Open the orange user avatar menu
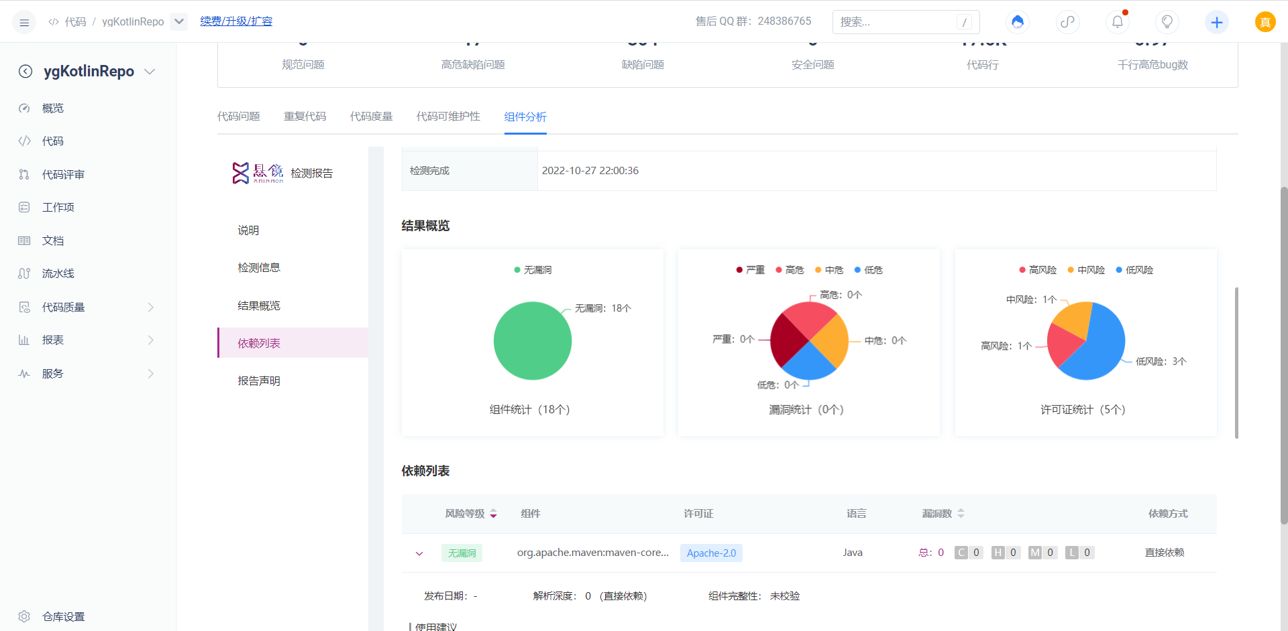Screen dimensions: 1288x631 1265,22
